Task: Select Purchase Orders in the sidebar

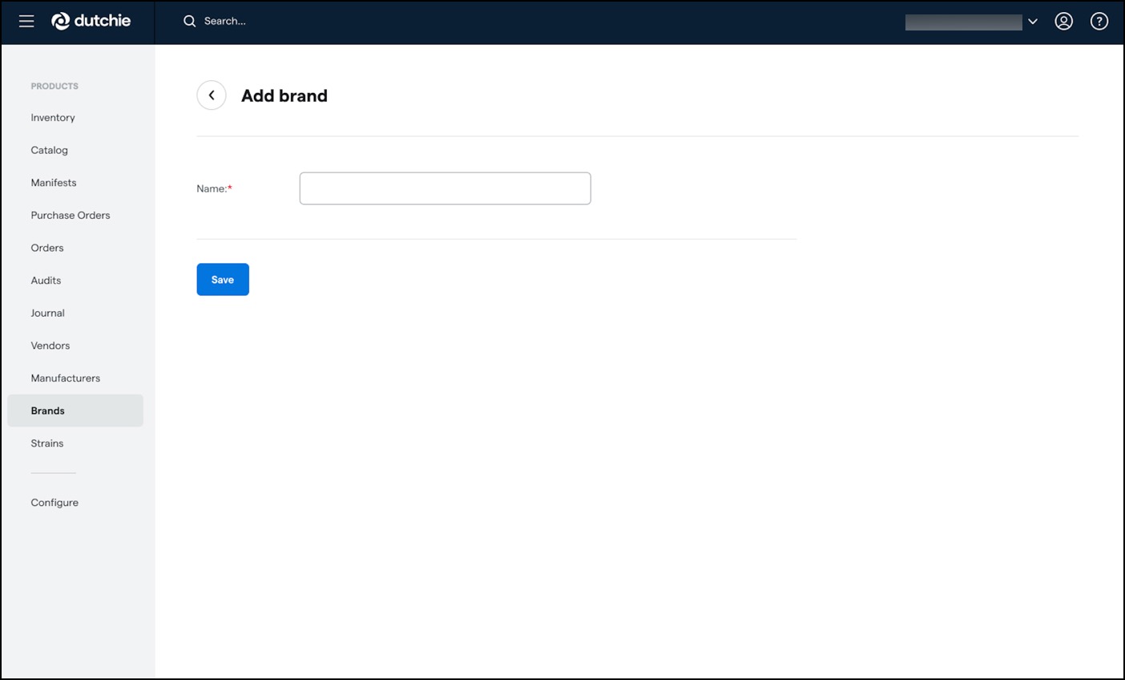Action: click(x=71, y=216)
